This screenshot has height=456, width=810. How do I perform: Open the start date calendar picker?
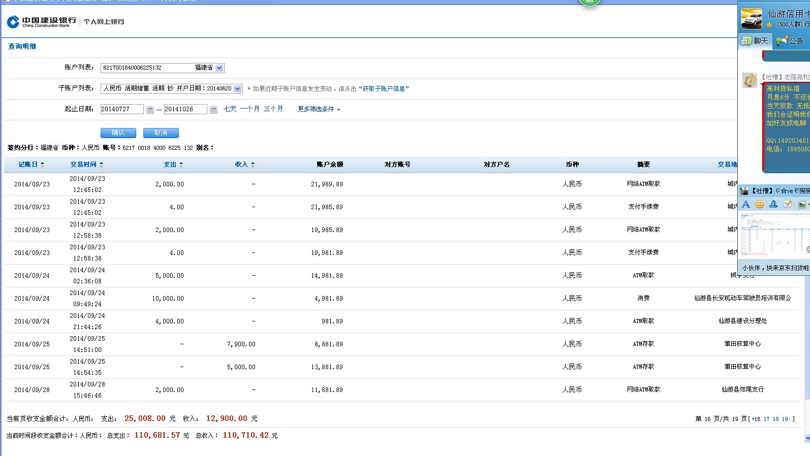point(150,110)
